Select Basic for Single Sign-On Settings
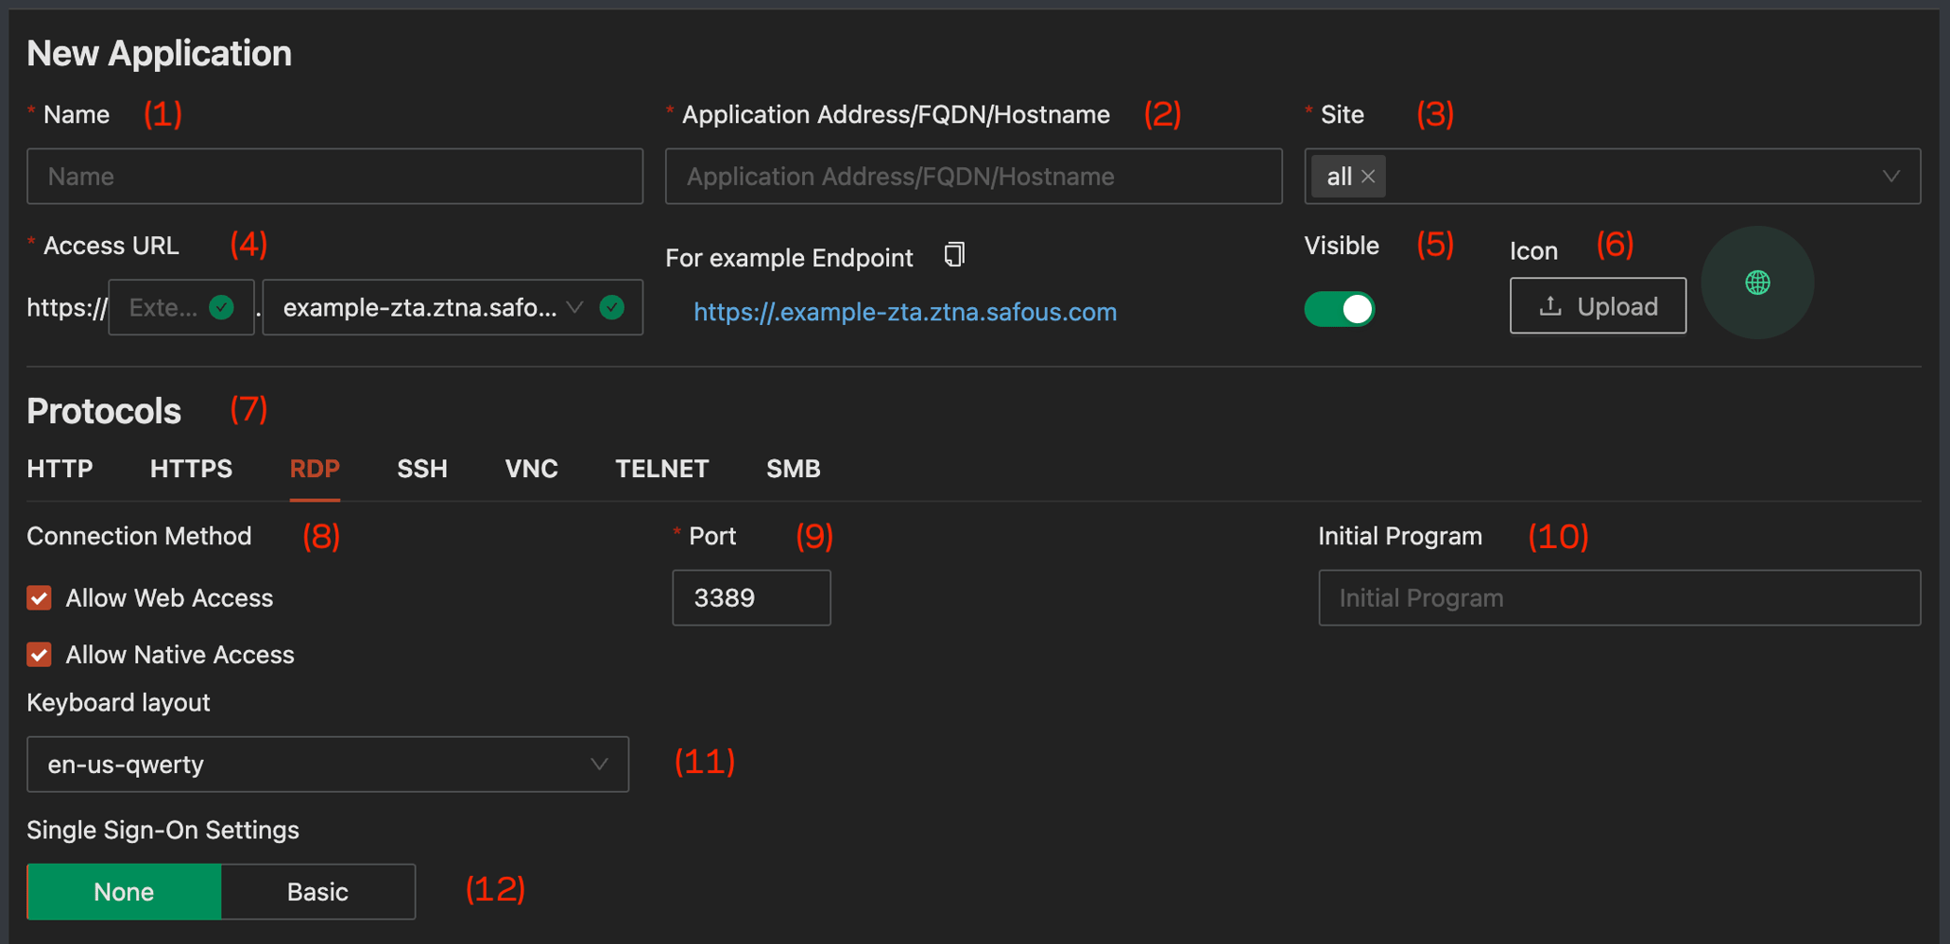 click(x=317, y=890)
